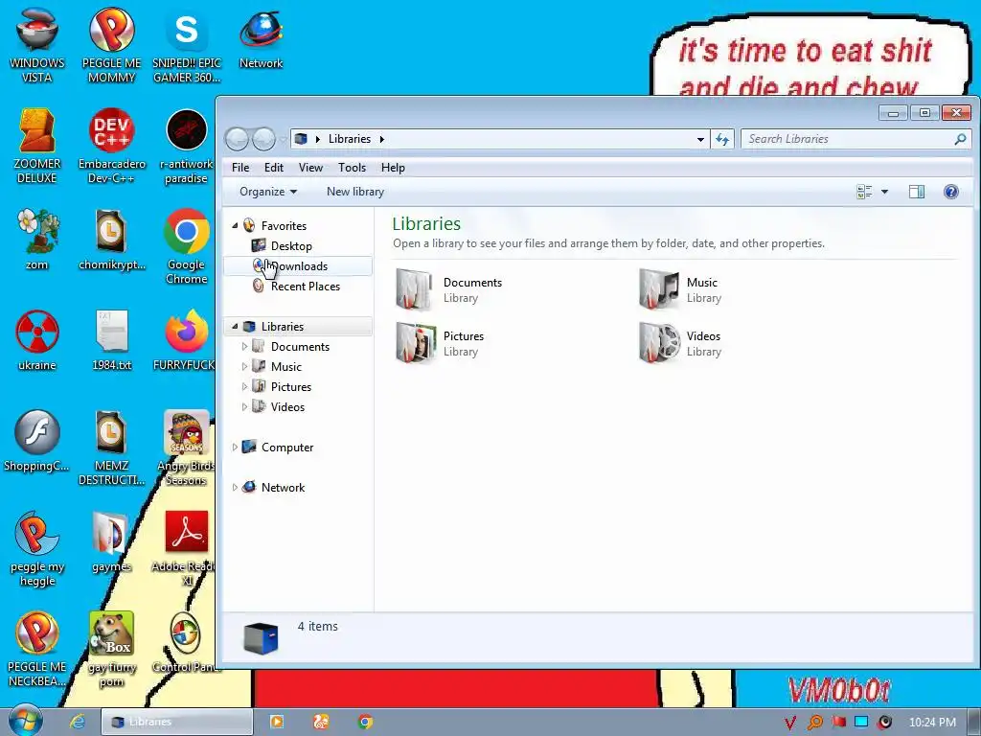Toggle the preview pane button
981x736 pixels.
(x=917, y=192)
